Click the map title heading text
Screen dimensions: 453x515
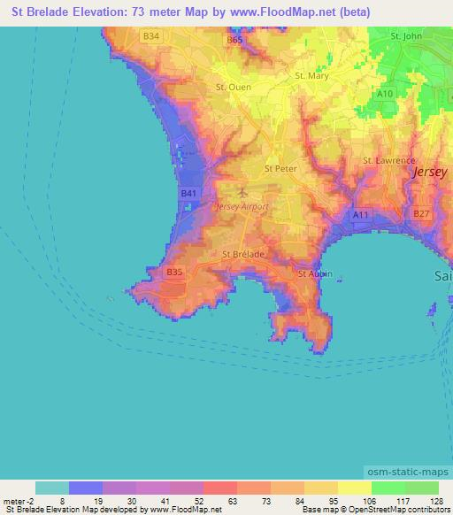click(191, 12)
